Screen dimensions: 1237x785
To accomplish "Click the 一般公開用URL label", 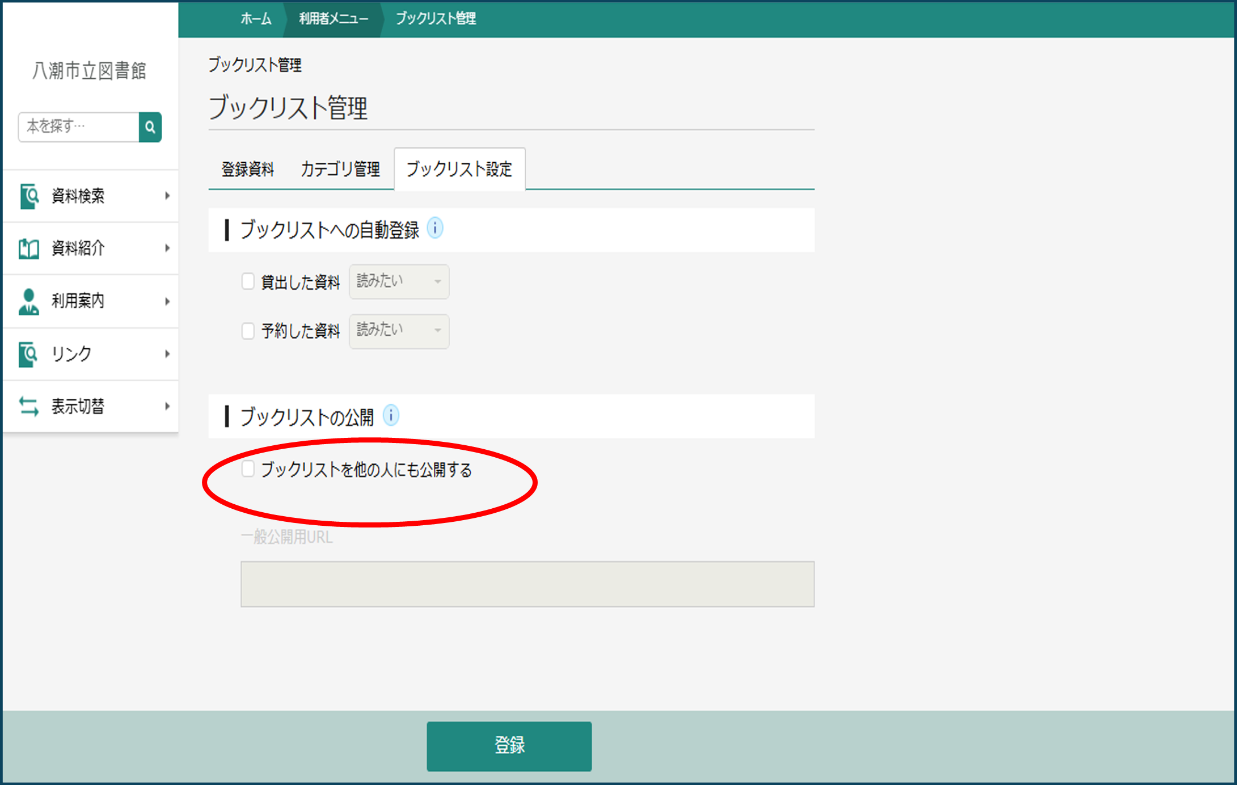I will [287, 537].
